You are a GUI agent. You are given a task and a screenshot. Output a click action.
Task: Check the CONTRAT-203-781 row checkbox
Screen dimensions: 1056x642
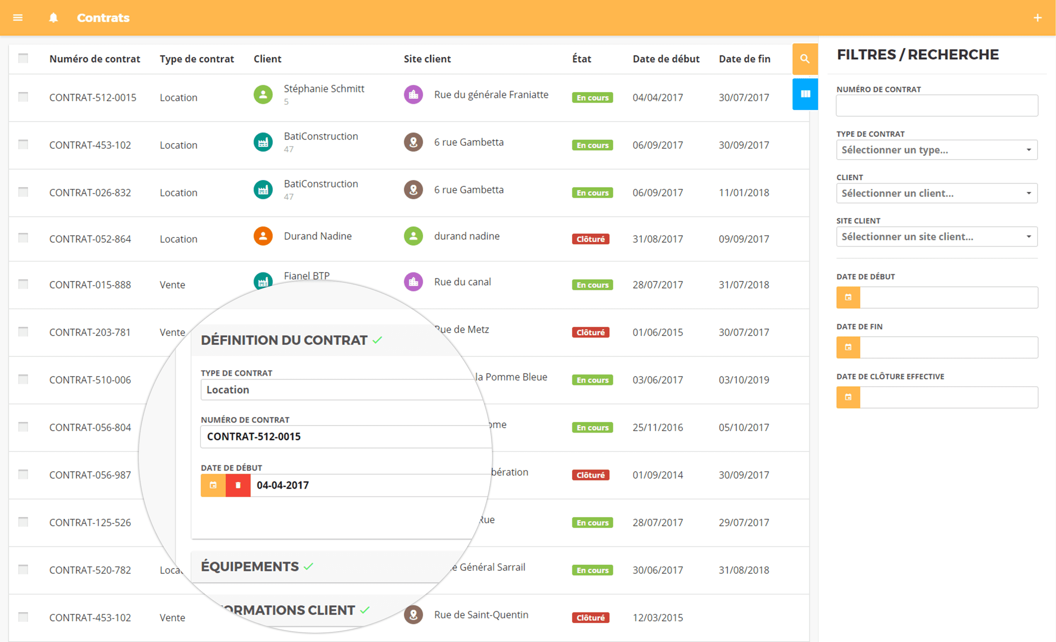coord(23,332)
